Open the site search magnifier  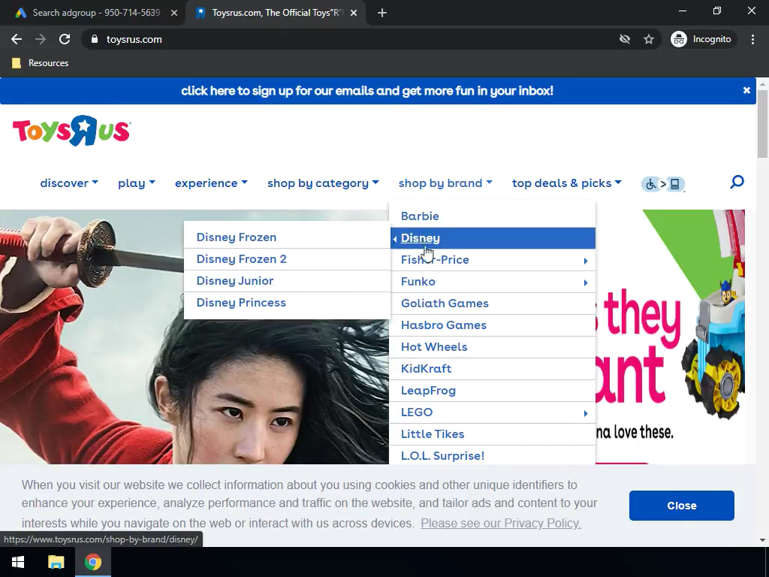click(737, 183)
